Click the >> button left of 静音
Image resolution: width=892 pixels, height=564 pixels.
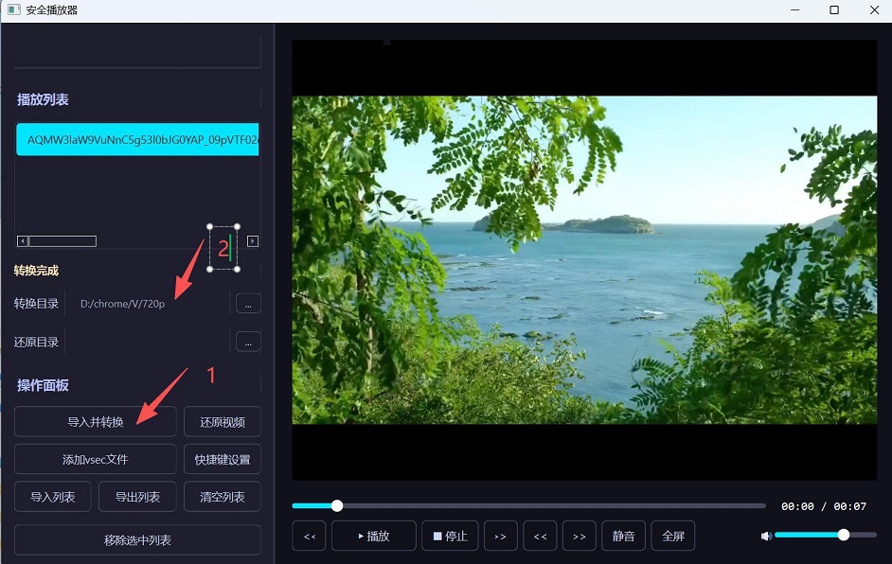pyautogui.click(x=579, y=536)
